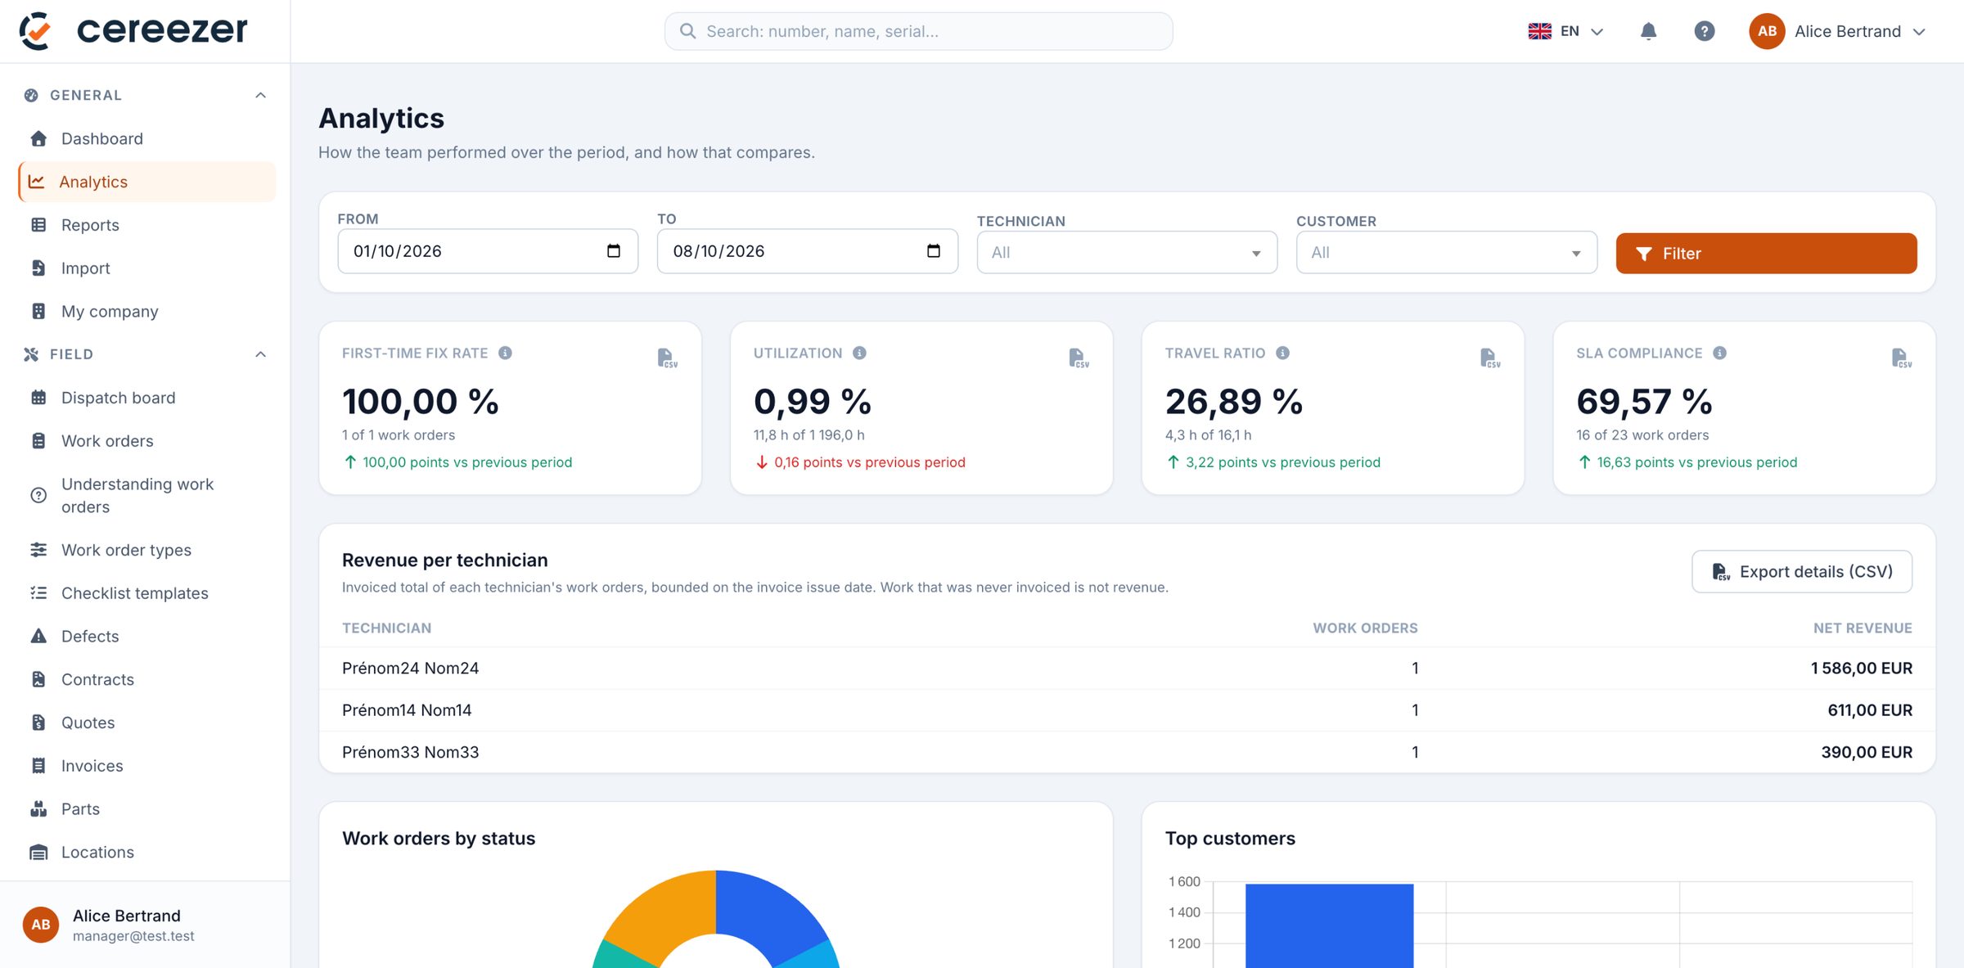This screenshot has height=968, width=1964.
Task: Open My company settings
Action: (x=146, y=312)
